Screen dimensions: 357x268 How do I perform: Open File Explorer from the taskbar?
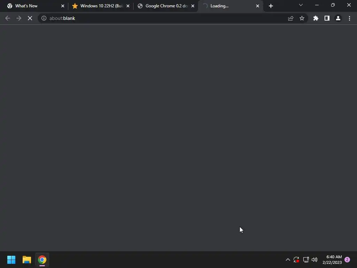(x=26, y=260)
